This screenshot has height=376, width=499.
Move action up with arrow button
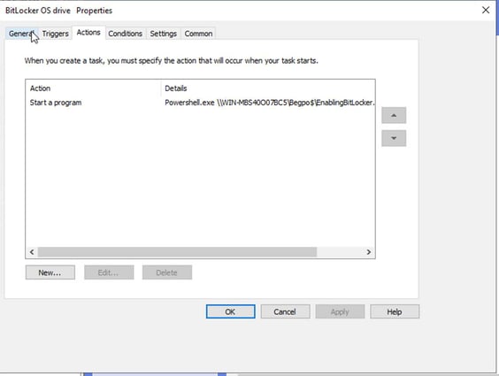(394, 116)
